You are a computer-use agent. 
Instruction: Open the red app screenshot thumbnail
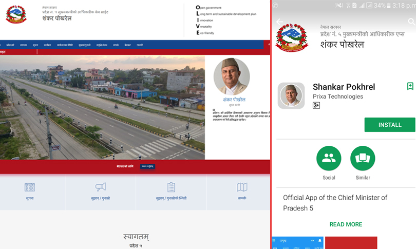351,242
